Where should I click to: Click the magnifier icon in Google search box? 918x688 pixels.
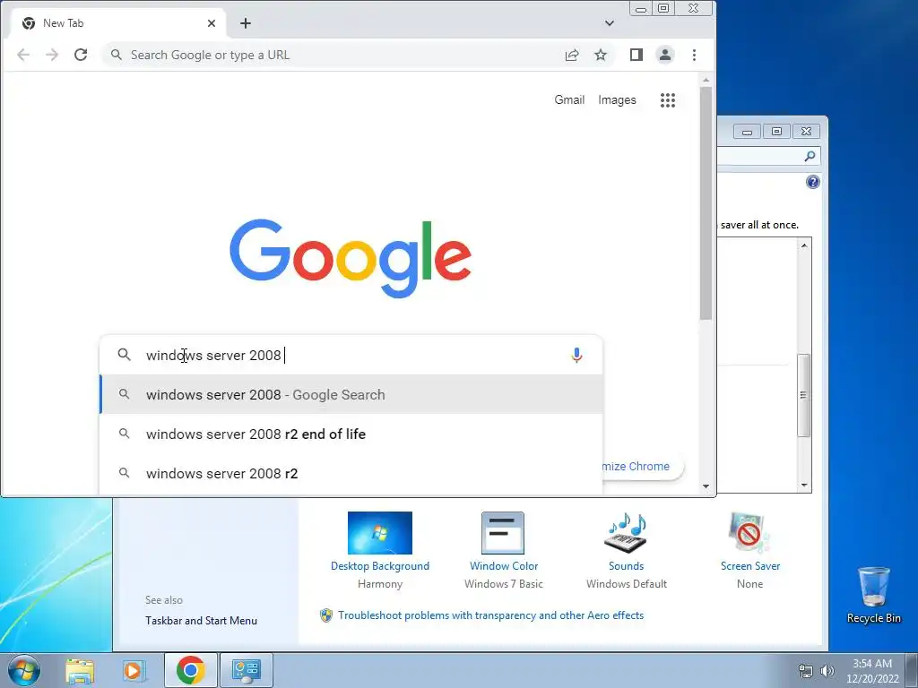pos(124,355)
